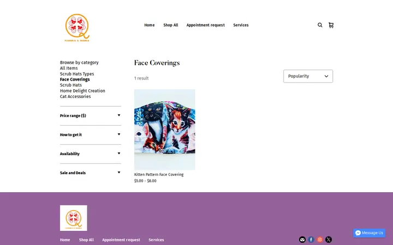393x245 pixels.
Task: Click the footer store logo
Action: tap(74, 218)
